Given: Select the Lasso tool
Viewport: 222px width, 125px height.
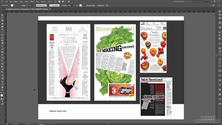Looking at the screenshot, I should click(2, 21).
